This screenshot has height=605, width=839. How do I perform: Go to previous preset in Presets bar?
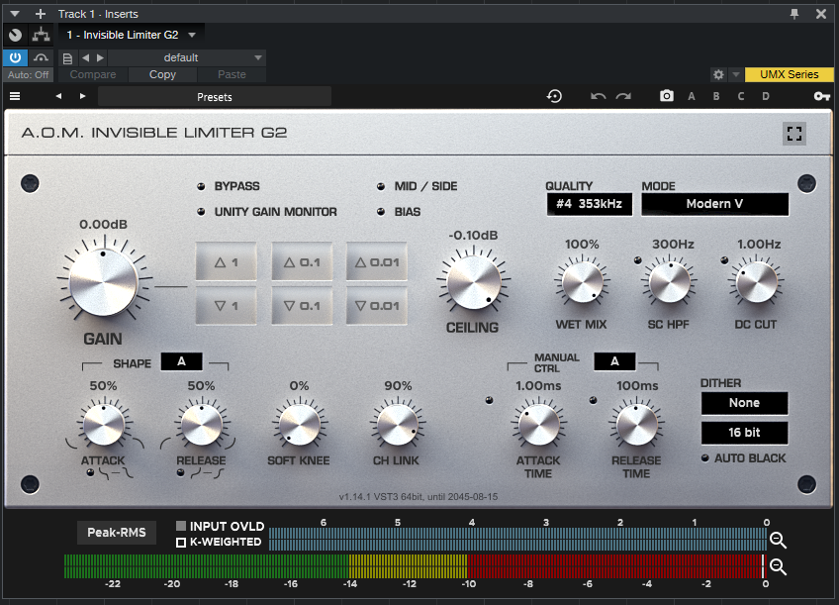pos(58,96)
